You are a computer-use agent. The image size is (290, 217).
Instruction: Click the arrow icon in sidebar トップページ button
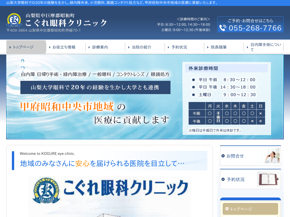(x=227, y=209)
